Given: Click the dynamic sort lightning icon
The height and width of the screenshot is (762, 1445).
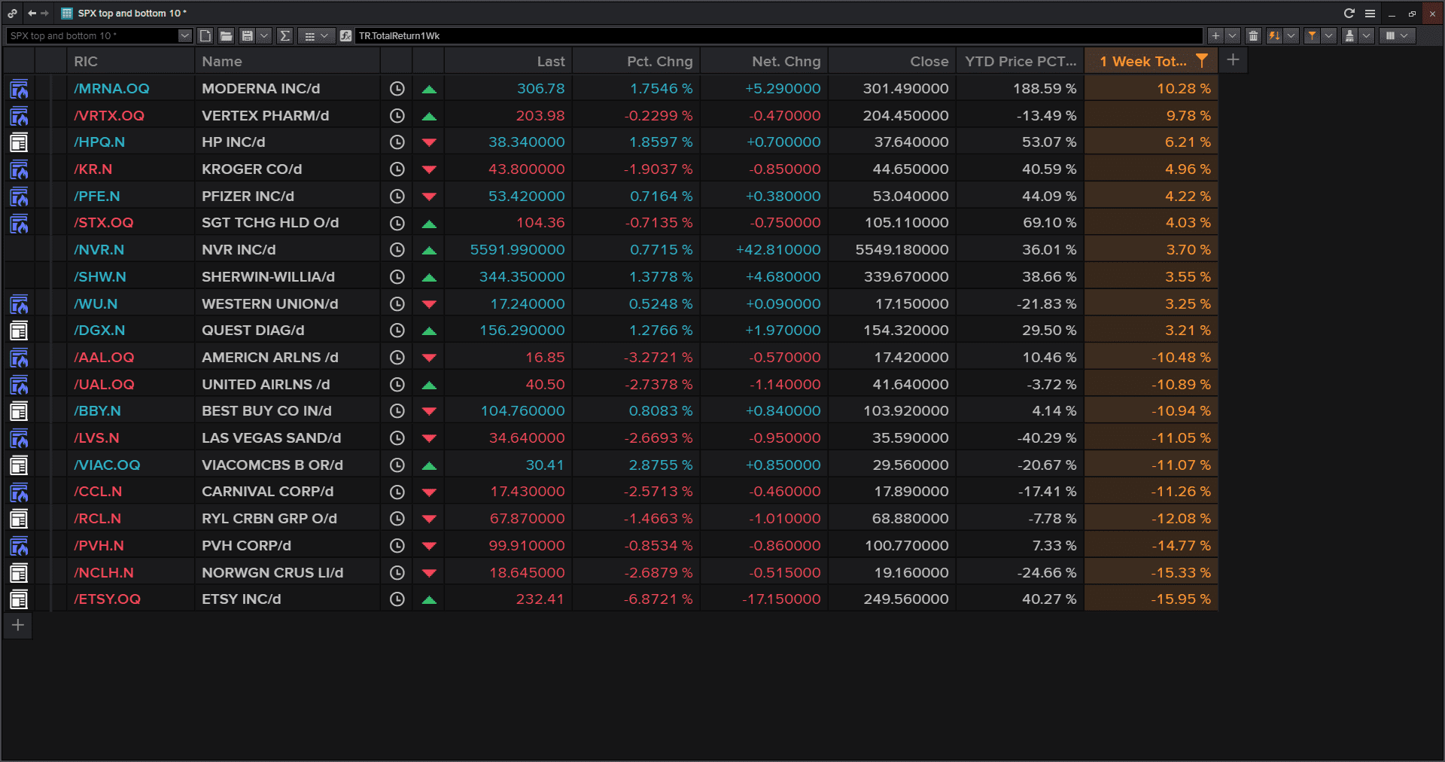Looking at the screenshot, I should point(1274,35).
